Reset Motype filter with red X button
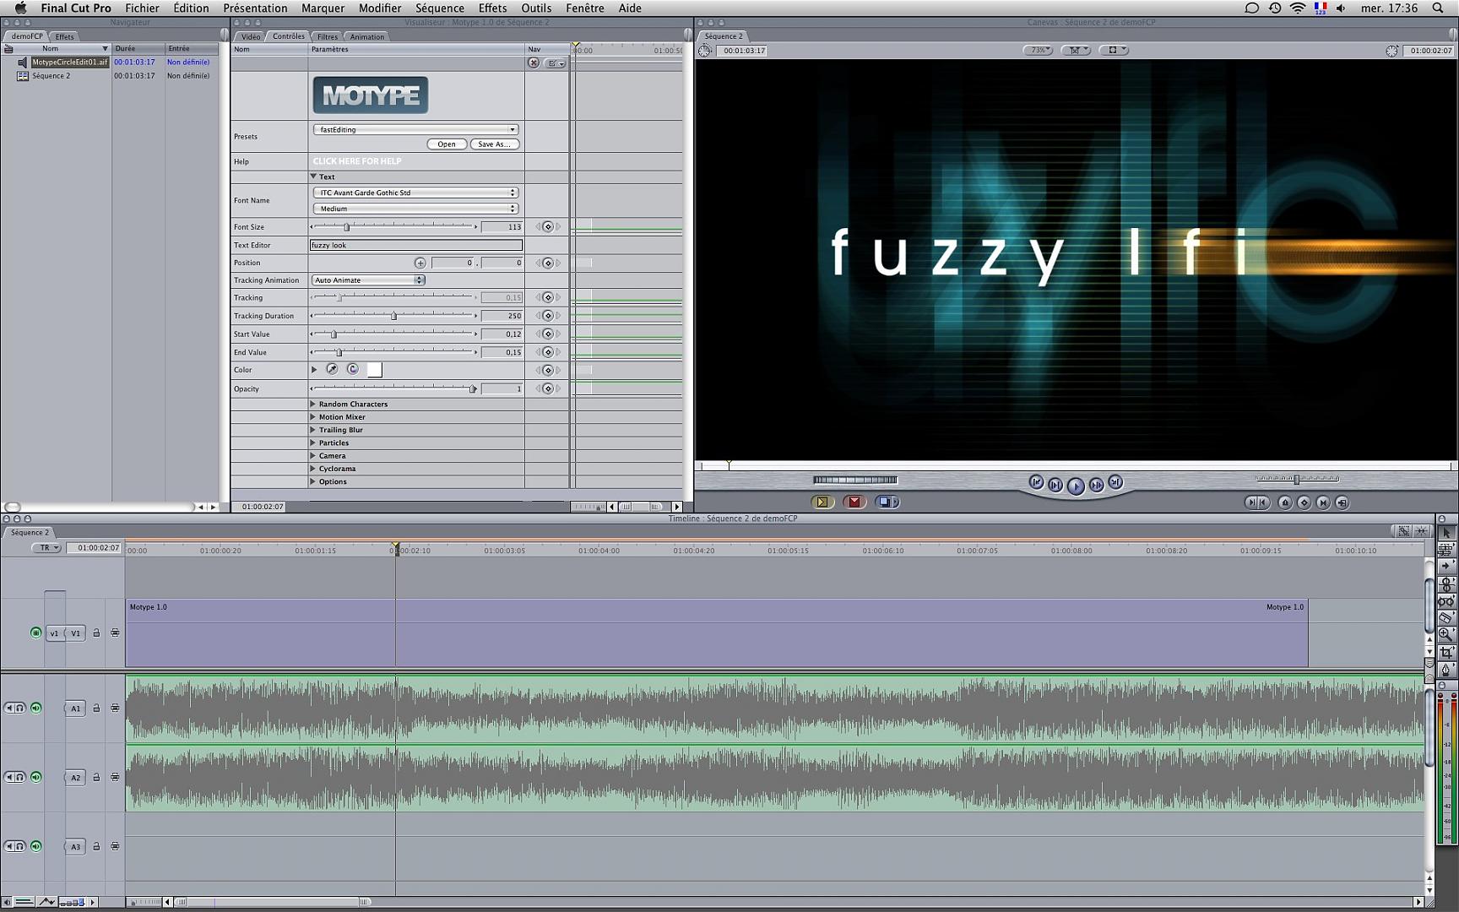This screenshot has width=1459, height=912. (x=534, y=63)
